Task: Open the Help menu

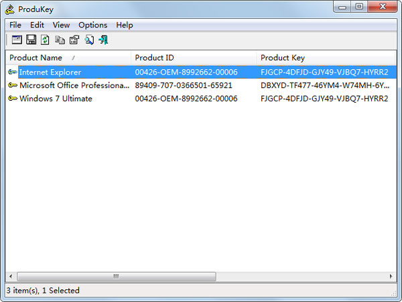Action: tap(125, 25)
